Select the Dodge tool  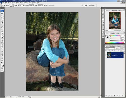pos(2,42)
